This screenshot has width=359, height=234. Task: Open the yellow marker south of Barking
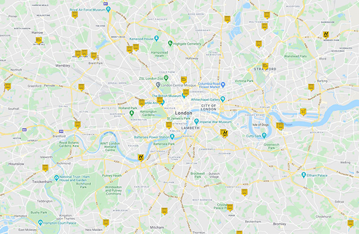(311, 87)
